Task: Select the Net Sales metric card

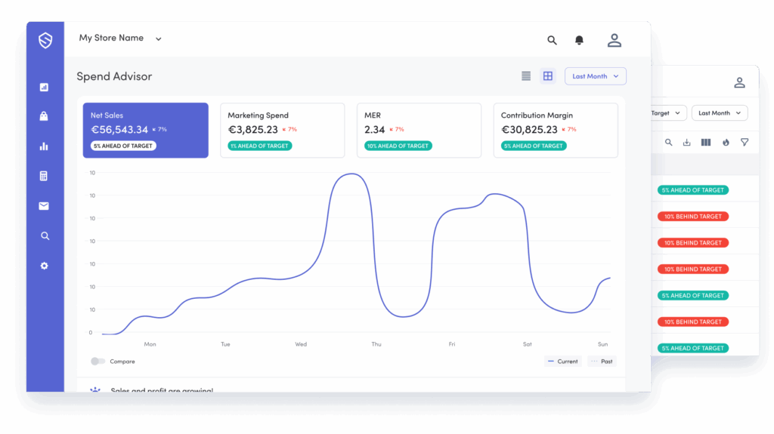Action: (145, 131)
